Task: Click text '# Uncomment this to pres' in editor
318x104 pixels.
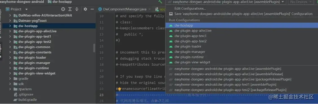Action: coord(141,52)
